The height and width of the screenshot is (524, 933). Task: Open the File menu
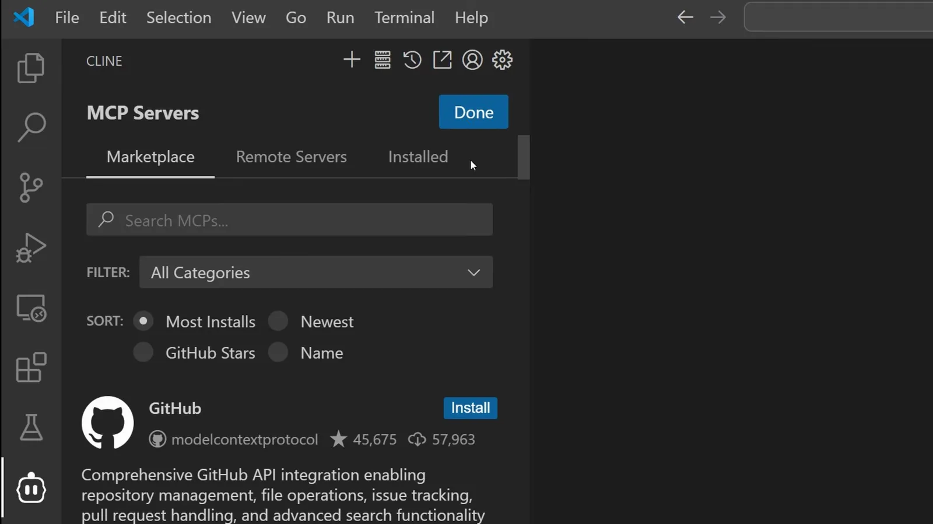(x=67, y=17)
